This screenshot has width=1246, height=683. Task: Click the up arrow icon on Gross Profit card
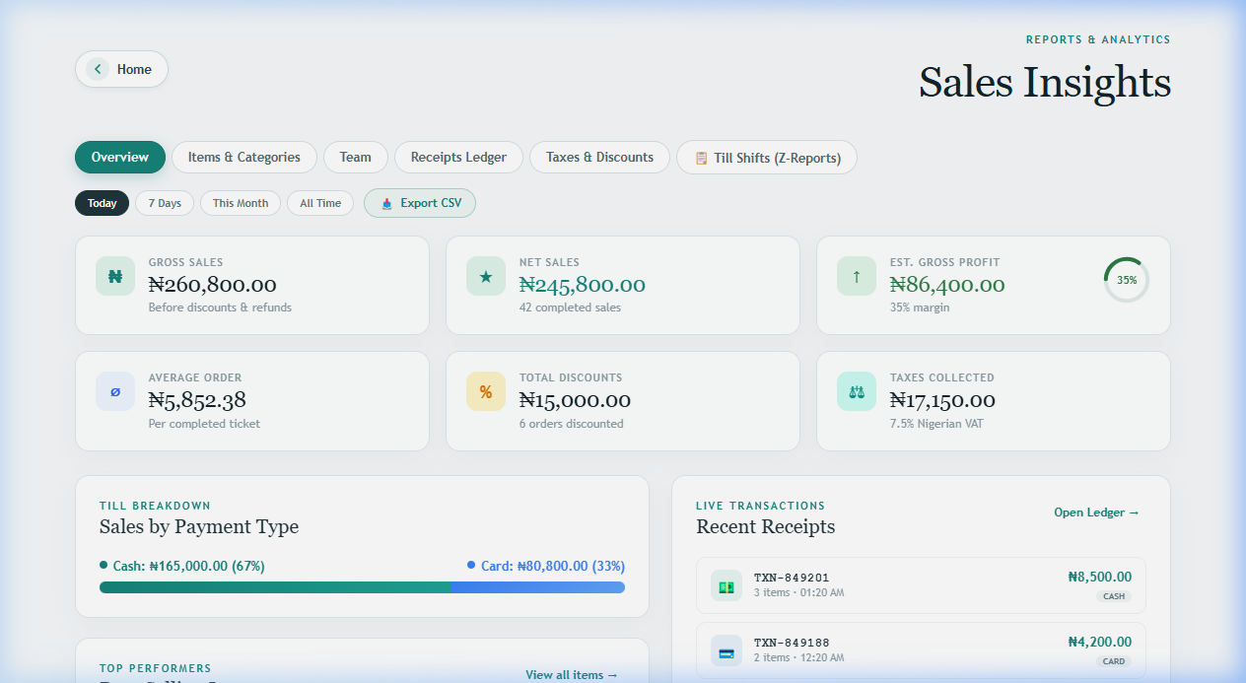click(x=857, y=276)
